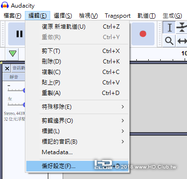Open the Transport menu
Screen dimensions: 187x179
click(x=118, y=16)
